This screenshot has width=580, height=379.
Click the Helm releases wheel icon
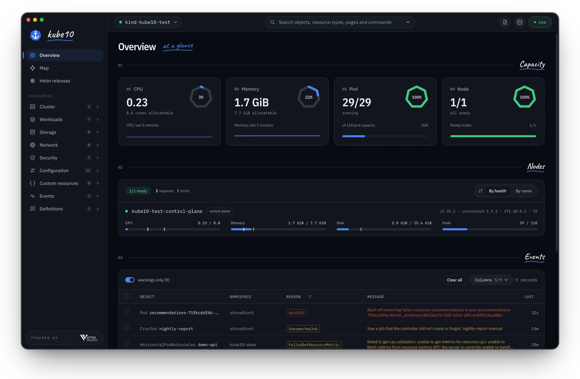point(32,81)
